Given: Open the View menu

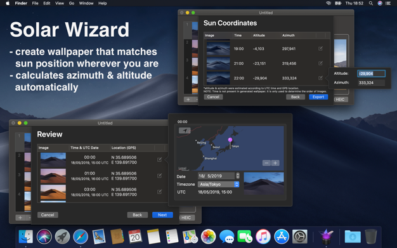Looking at the screenshot, I should point(60,3).
